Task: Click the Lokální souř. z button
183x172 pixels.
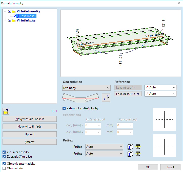Action: pyautogui.click(x=127, y=94)
